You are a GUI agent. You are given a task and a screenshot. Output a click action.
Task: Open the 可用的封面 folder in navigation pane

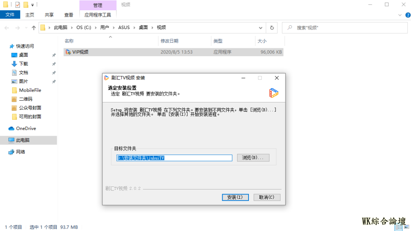[30, 117]
